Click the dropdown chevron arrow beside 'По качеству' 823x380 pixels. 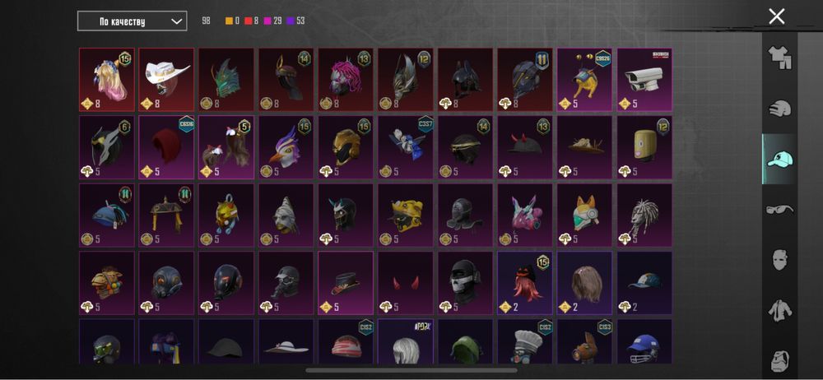178,21
